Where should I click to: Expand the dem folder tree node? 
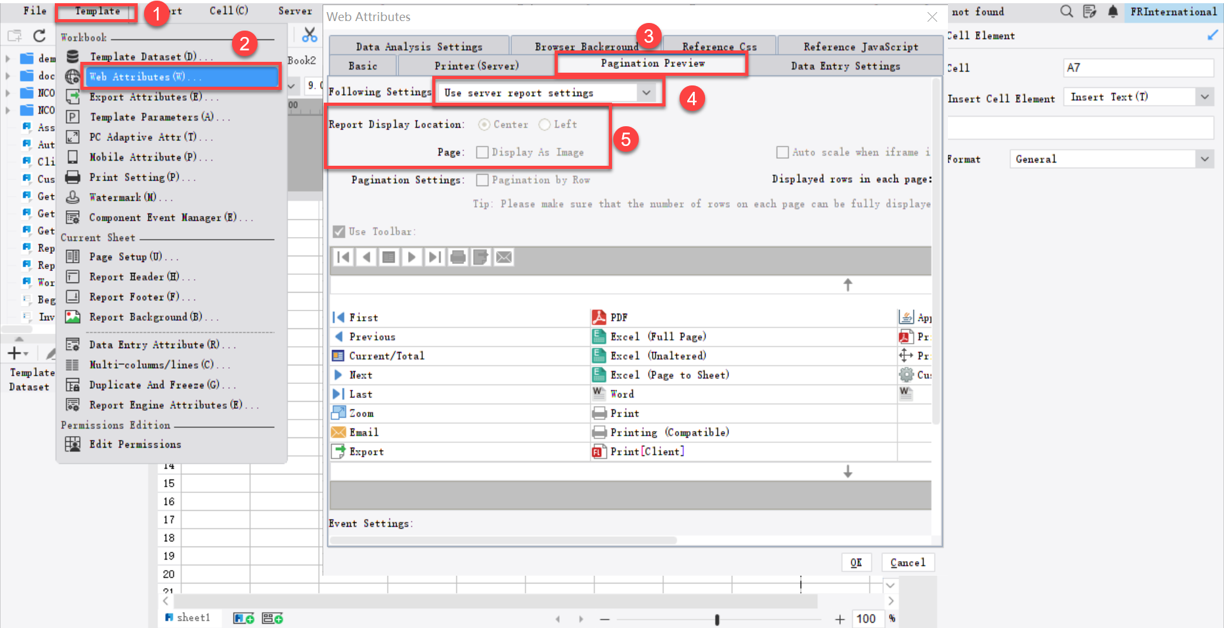[8, 59]
